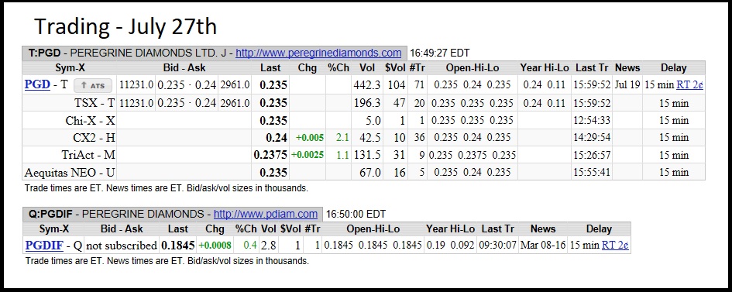Click the 16:49:27 EDT timestamp
Screen dimensions: 732x292
[x=439, y=53]
